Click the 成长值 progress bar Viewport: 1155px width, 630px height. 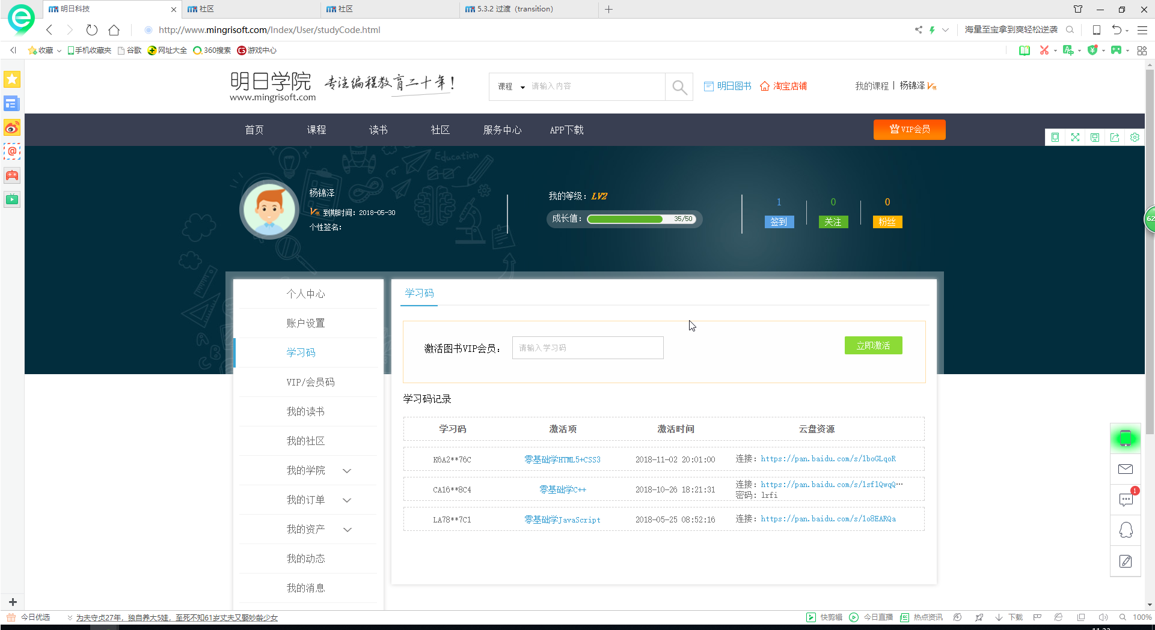tap(641, 219)
